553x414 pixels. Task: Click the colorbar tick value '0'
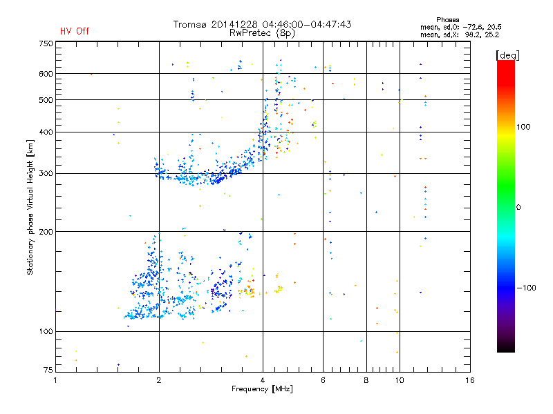pos(518,208)
